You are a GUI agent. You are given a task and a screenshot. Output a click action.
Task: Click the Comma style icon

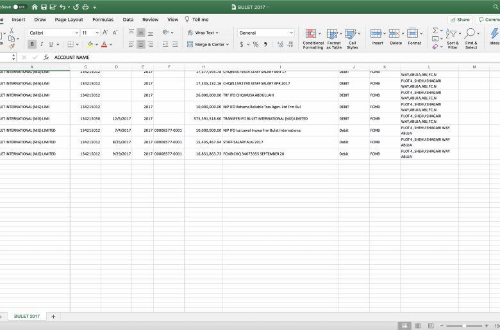click(265, 44)
